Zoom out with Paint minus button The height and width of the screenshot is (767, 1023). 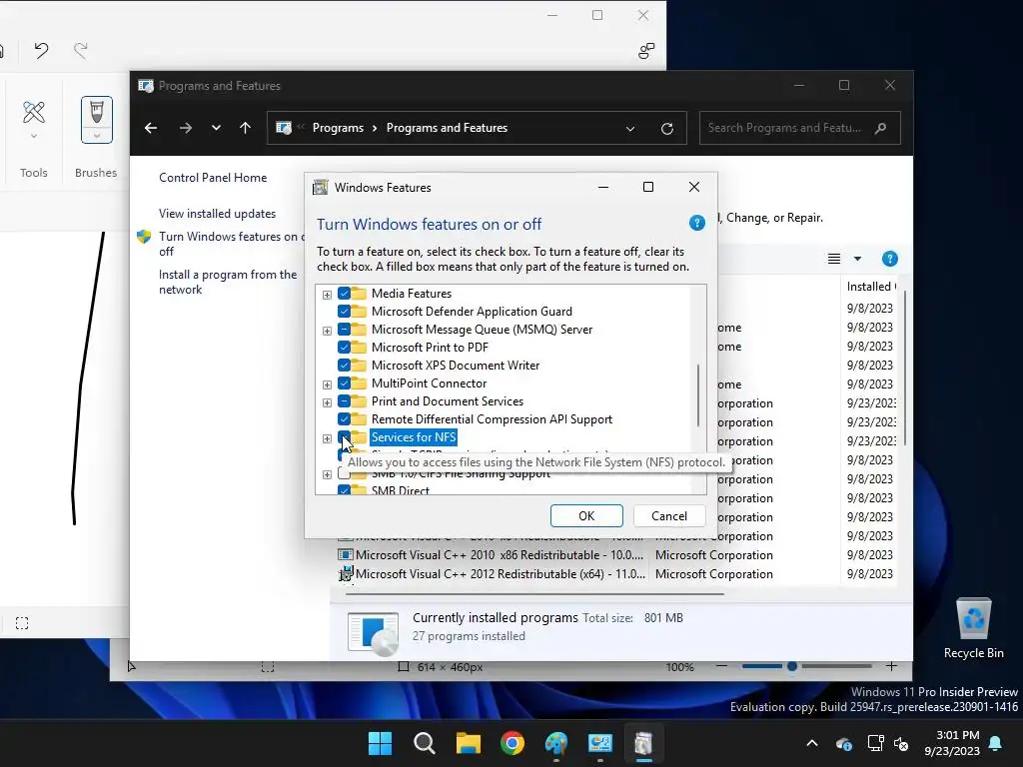point(721,666)
